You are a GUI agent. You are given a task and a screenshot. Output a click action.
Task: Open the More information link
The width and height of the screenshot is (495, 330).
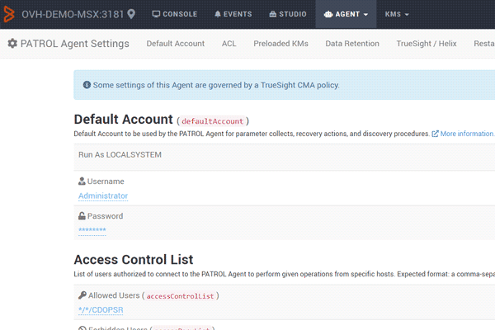(x=467, y=134)
